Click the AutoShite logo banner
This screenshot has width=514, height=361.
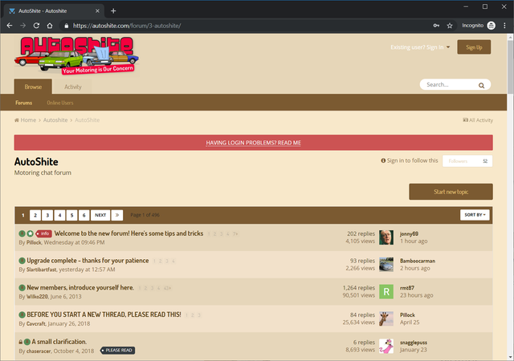(x=76, y=55)
